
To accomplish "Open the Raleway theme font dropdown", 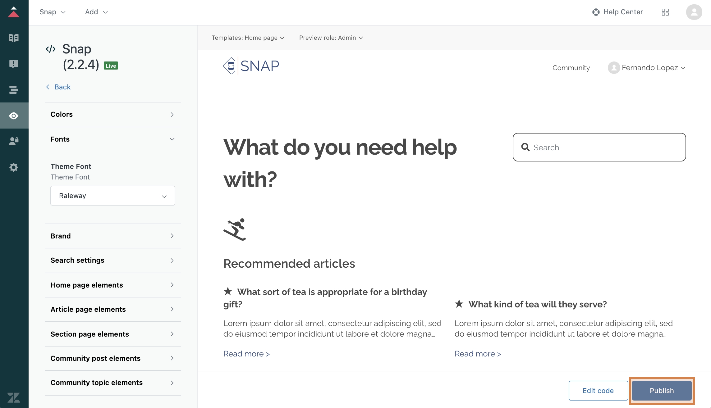I will click(112, 196).
